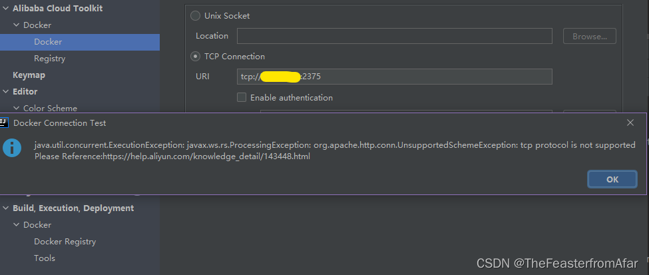Click OK in the connection test dialog
This screenshot has width=649, height=275.
pos(612,179)
